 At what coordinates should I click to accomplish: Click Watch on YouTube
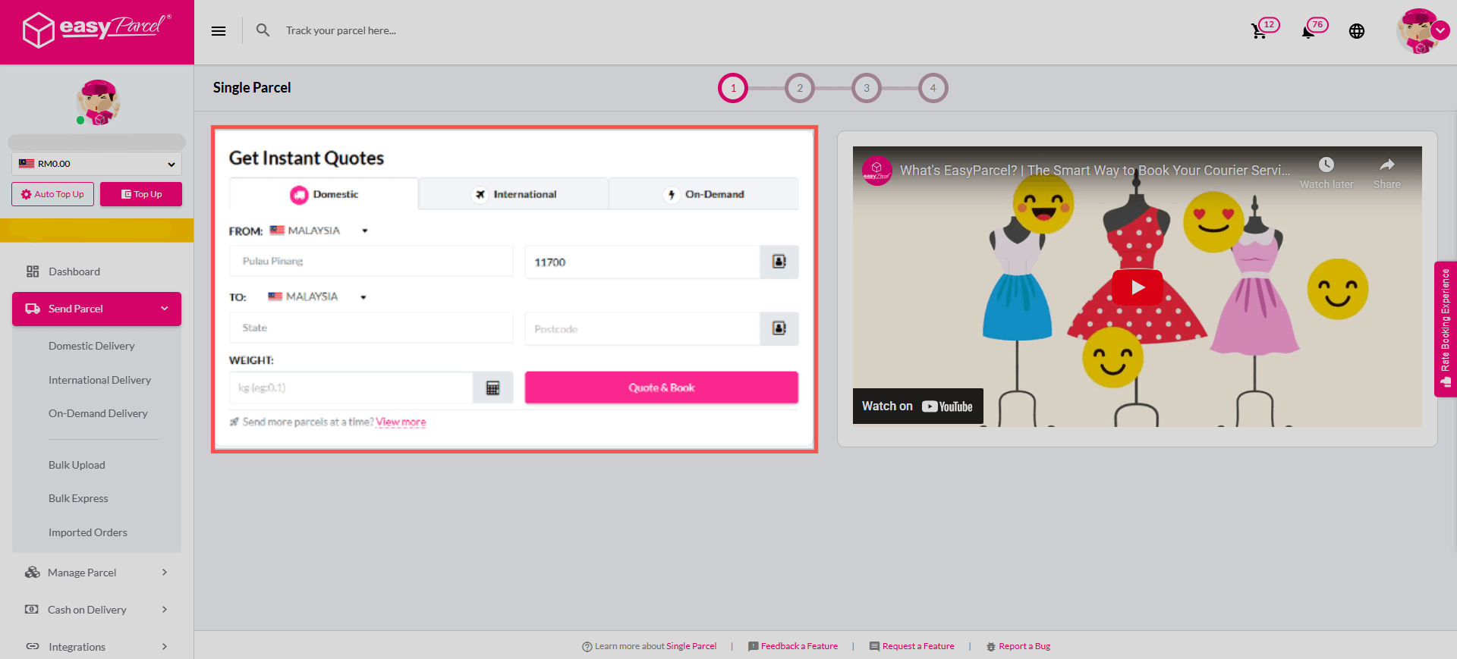tap(918, 406)
